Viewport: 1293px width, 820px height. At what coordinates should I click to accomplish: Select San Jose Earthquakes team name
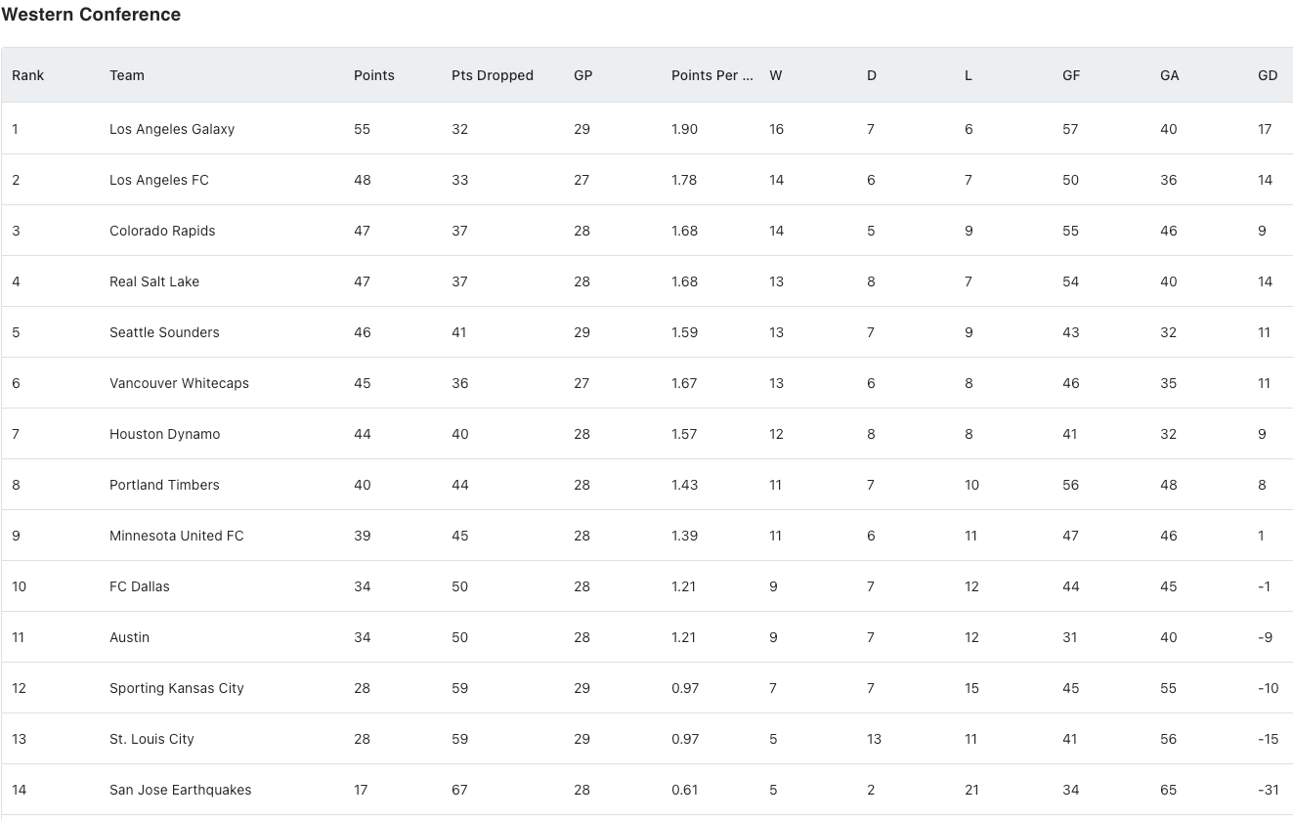pos(181,790)
